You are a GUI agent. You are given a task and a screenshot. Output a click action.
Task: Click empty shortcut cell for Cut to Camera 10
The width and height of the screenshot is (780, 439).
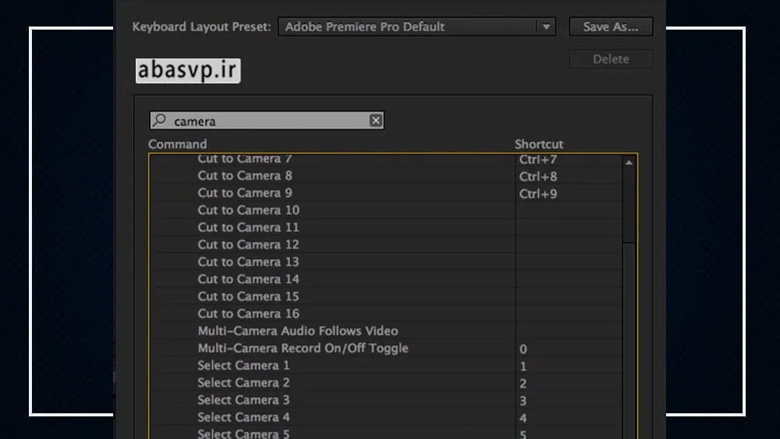pyautogui.click(x=569, y=211)
